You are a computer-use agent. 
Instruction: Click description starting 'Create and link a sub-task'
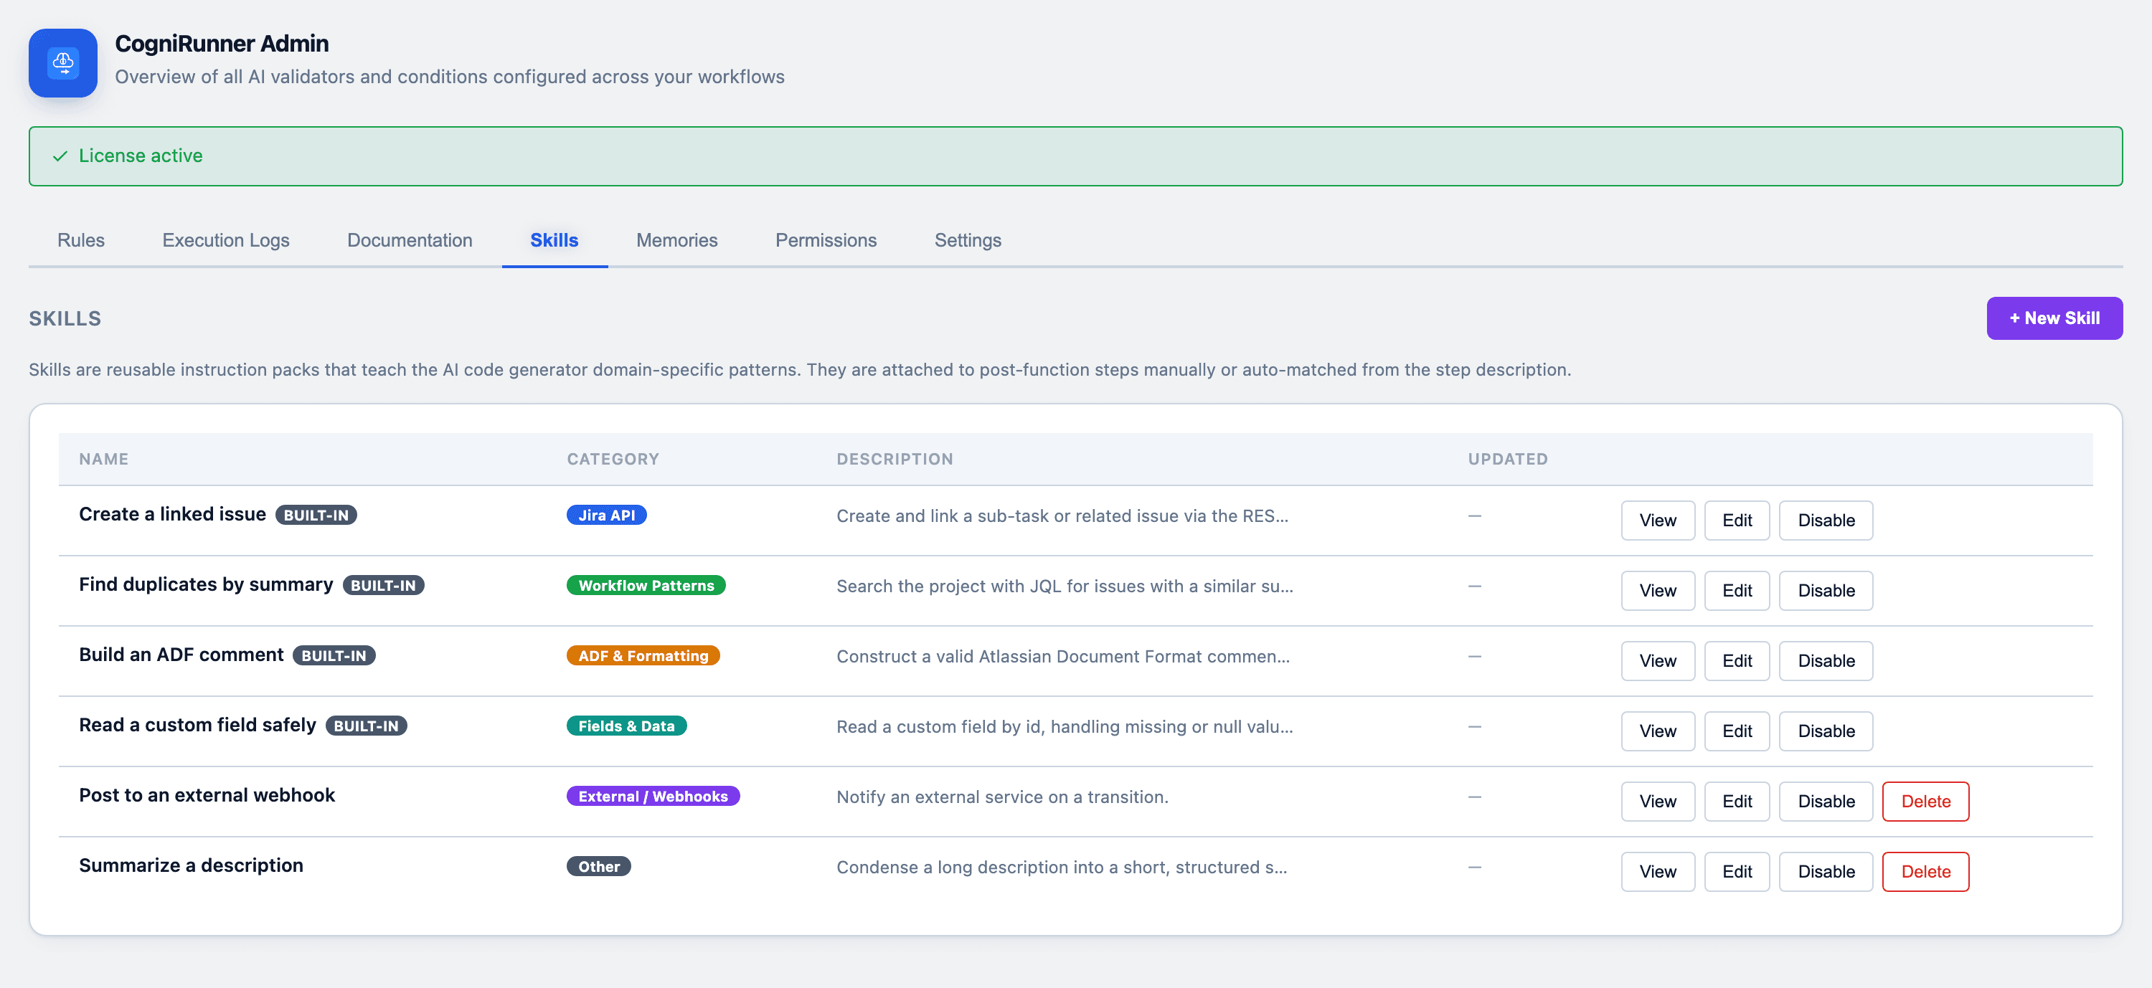coord(1062,516)
